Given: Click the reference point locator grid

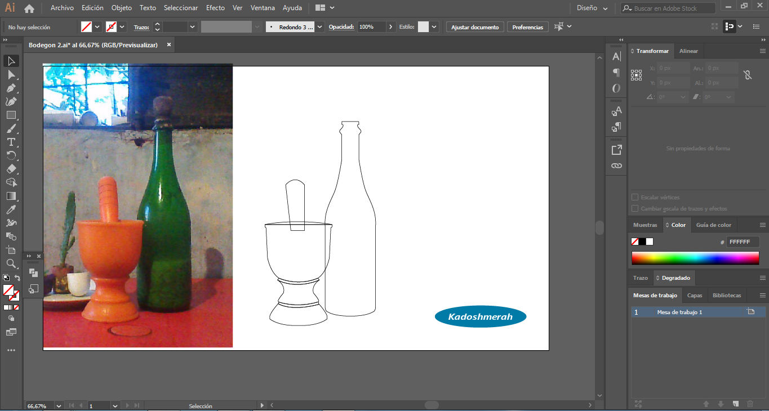Looking at the screenshot, I should (x=637, y=75).
